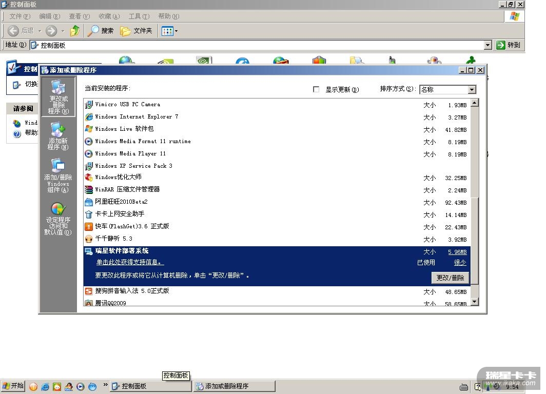Click Windows Media Format 11 runtime icon
The image size is (546, 394).
tap(89, 141)
